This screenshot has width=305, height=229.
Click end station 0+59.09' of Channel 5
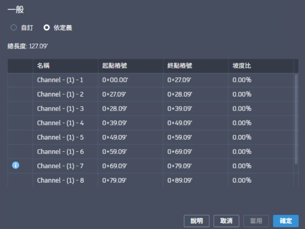[179, 137]
